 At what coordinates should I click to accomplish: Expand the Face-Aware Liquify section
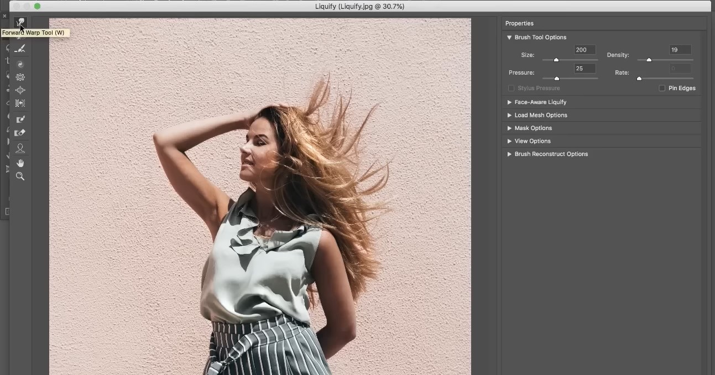pyautogui.click(x=509, y=102)
